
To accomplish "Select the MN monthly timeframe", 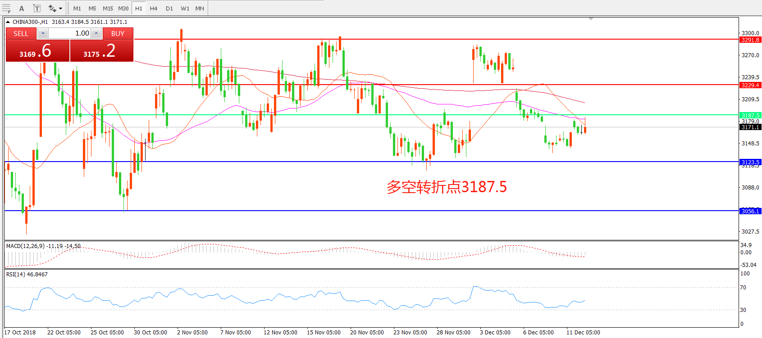I will pos(200,8).
